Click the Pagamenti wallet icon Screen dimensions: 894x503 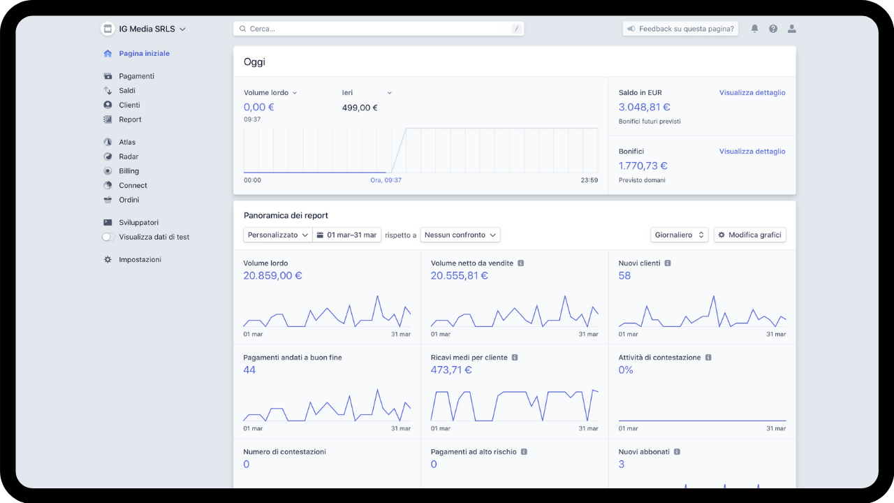[108, 76]
